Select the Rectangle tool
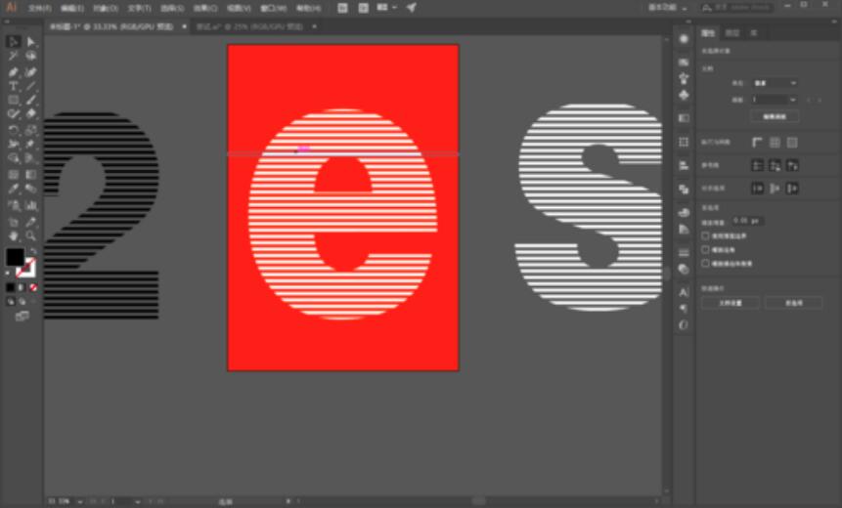Viewport: 842px width, 508px height. click(x=14, y=100)
